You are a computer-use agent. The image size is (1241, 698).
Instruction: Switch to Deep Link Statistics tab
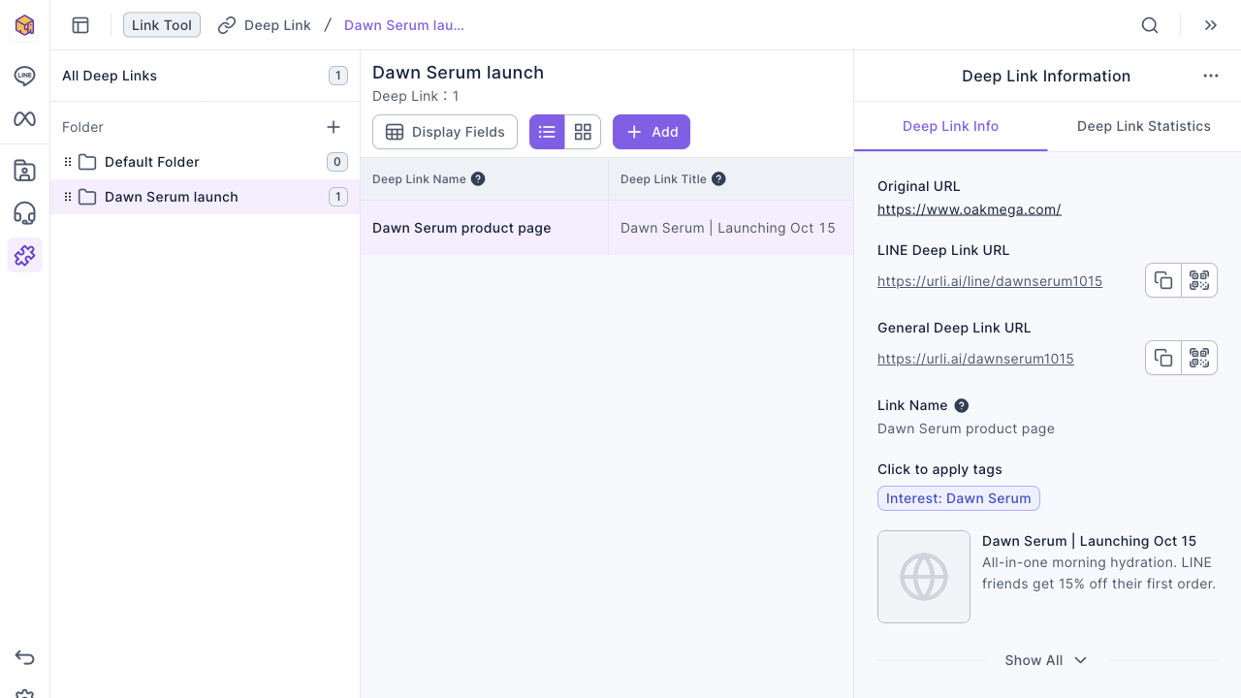point(1144,126)
